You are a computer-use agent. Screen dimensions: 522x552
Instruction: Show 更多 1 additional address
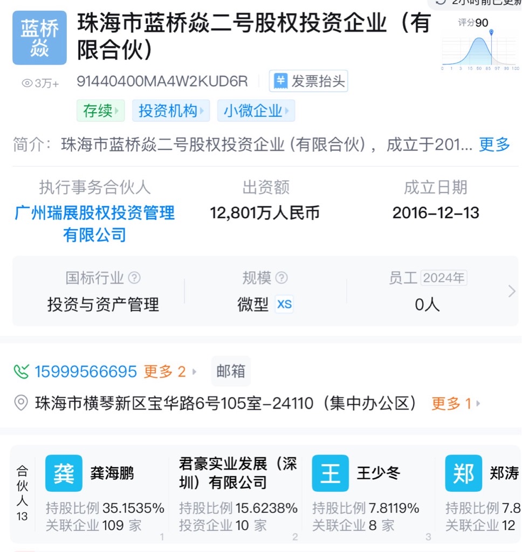pos(456,403)
